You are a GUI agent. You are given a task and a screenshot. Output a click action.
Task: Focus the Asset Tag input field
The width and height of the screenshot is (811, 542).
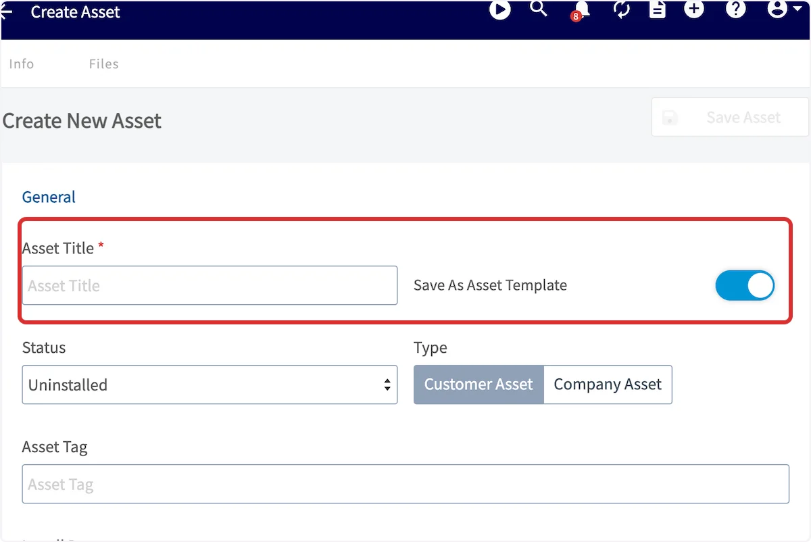pos(405,484)
